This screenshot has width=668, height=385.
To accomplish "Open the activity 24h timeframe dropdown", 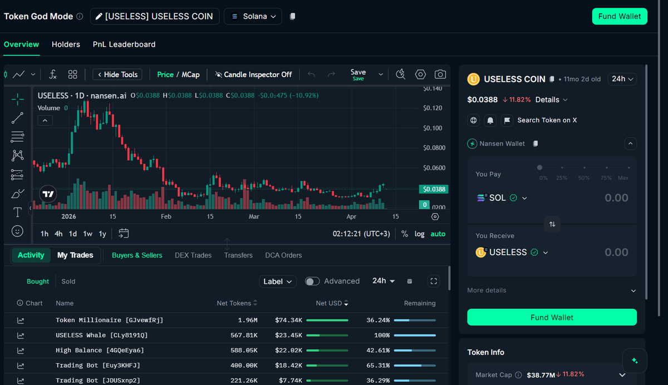I will tap(384, 281).
